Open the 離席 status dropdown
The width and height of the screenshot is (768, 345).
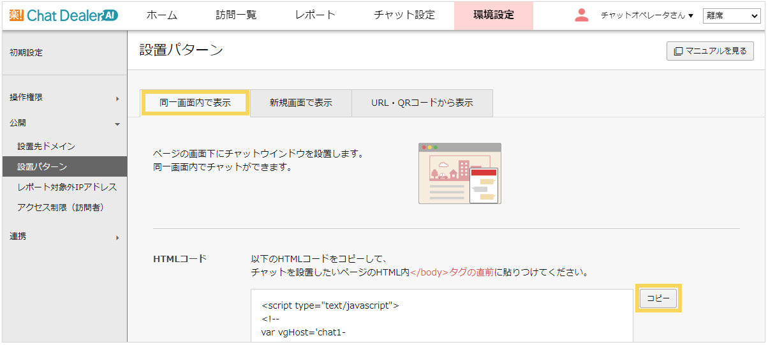coord(731,16)
